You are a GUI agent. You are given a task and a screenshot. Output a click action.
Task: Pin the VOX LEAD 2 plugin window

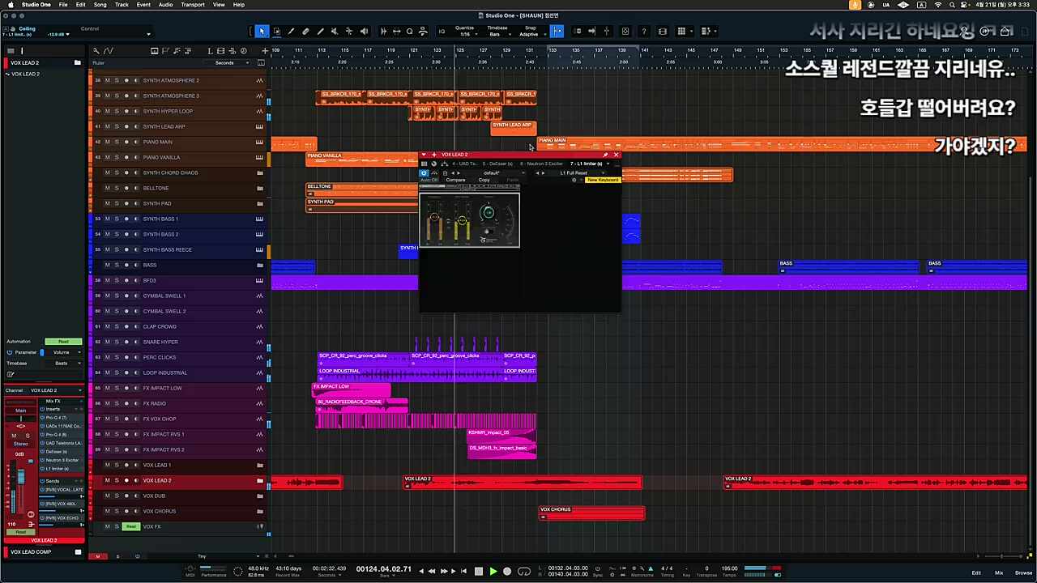pyautogui.click(x=605, y=155)
